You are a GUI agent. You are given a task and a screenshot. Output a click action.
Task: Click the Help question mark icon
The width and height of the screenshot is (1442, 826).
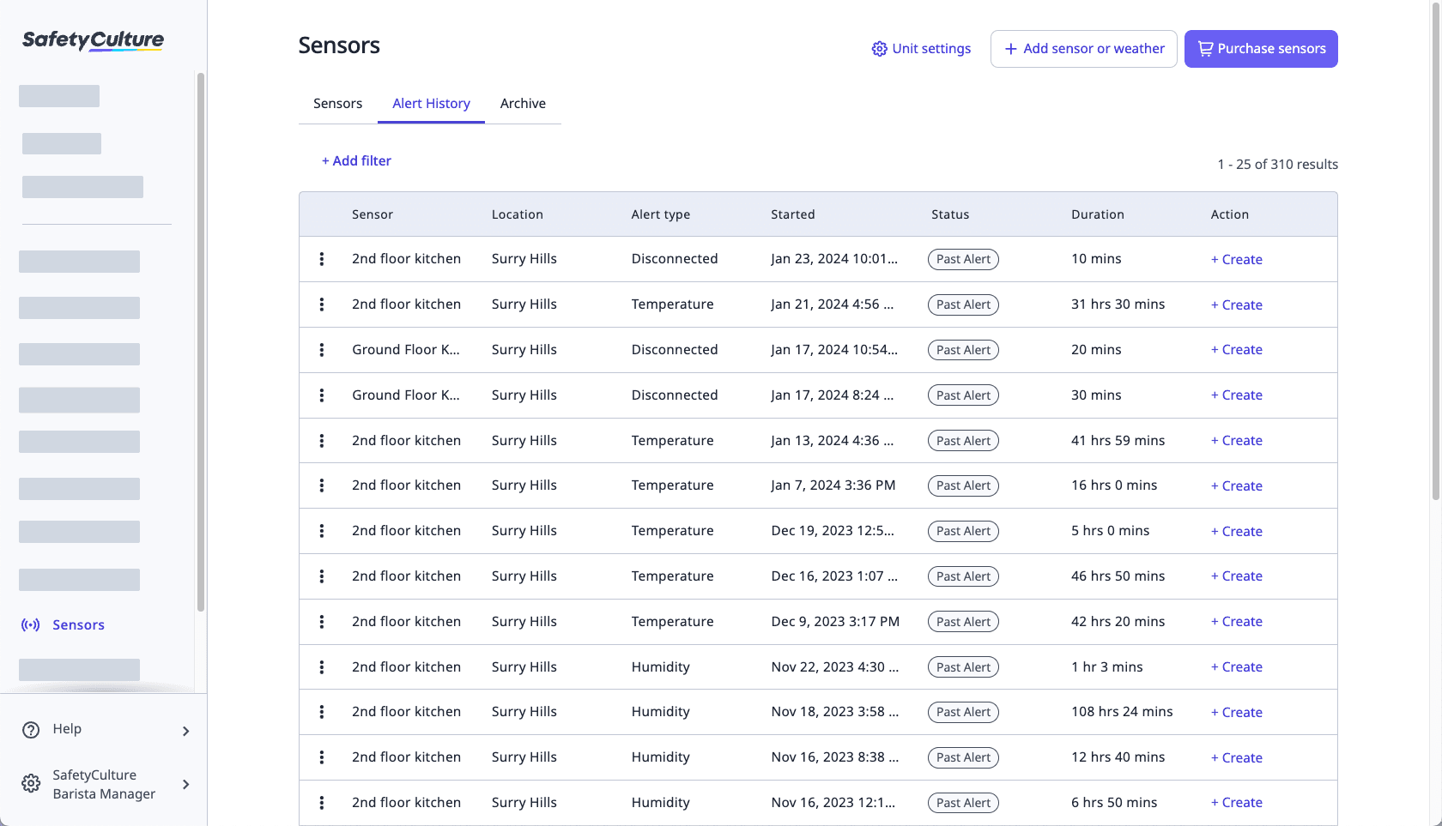pyautogui.click(x=31, y=729)
